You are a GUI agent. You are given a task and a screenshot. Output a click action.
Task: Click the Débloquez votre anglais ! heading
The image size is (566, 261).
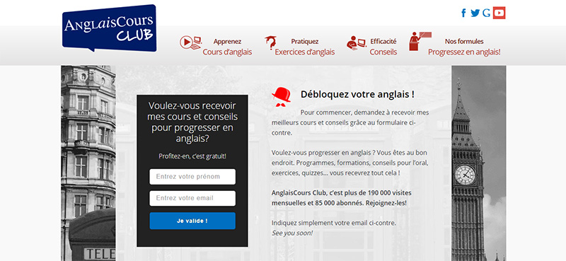tap(357, 95)
